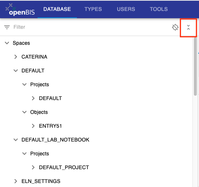Collapse the DEFAULT space chevron

(16, 71)
